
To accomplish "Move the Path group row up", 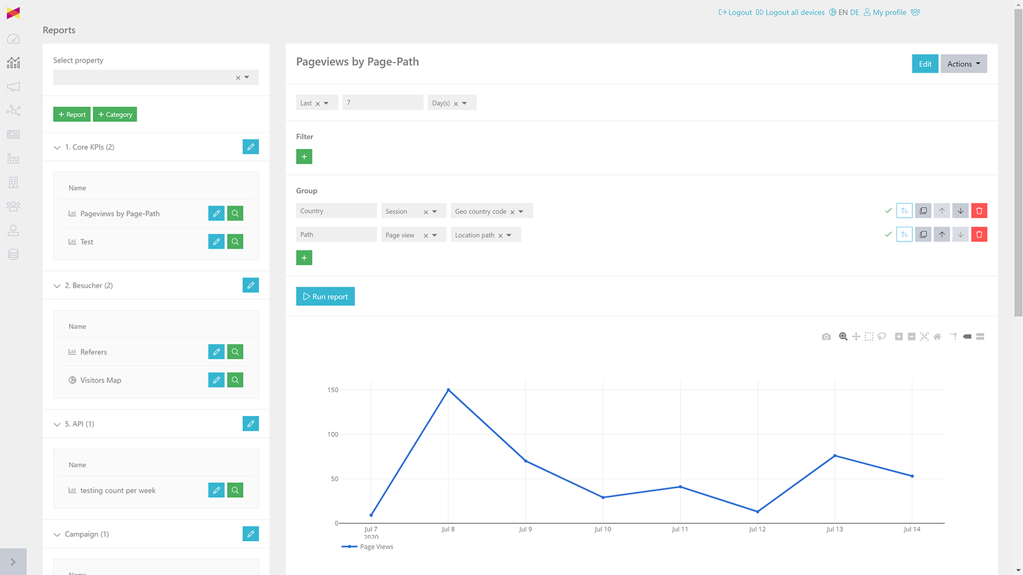I will (x=942, y=234).
